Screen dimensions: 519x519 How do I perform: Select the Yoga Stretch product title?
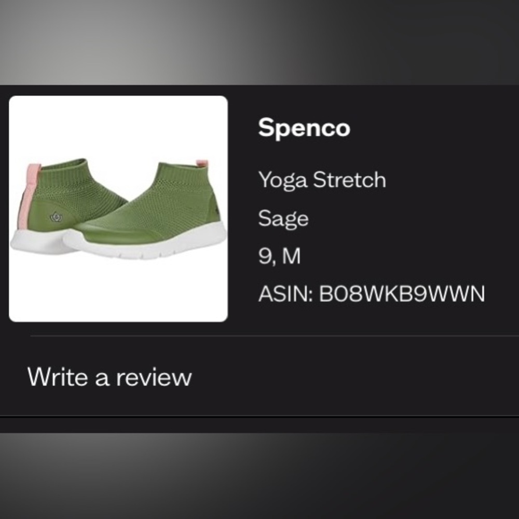[x=322, y=181]
